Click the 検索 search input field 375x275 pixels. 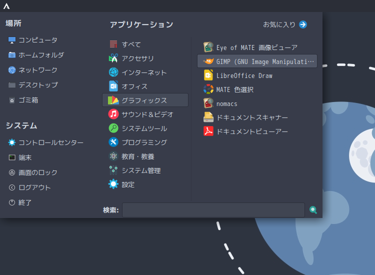[x=213, y=210]
